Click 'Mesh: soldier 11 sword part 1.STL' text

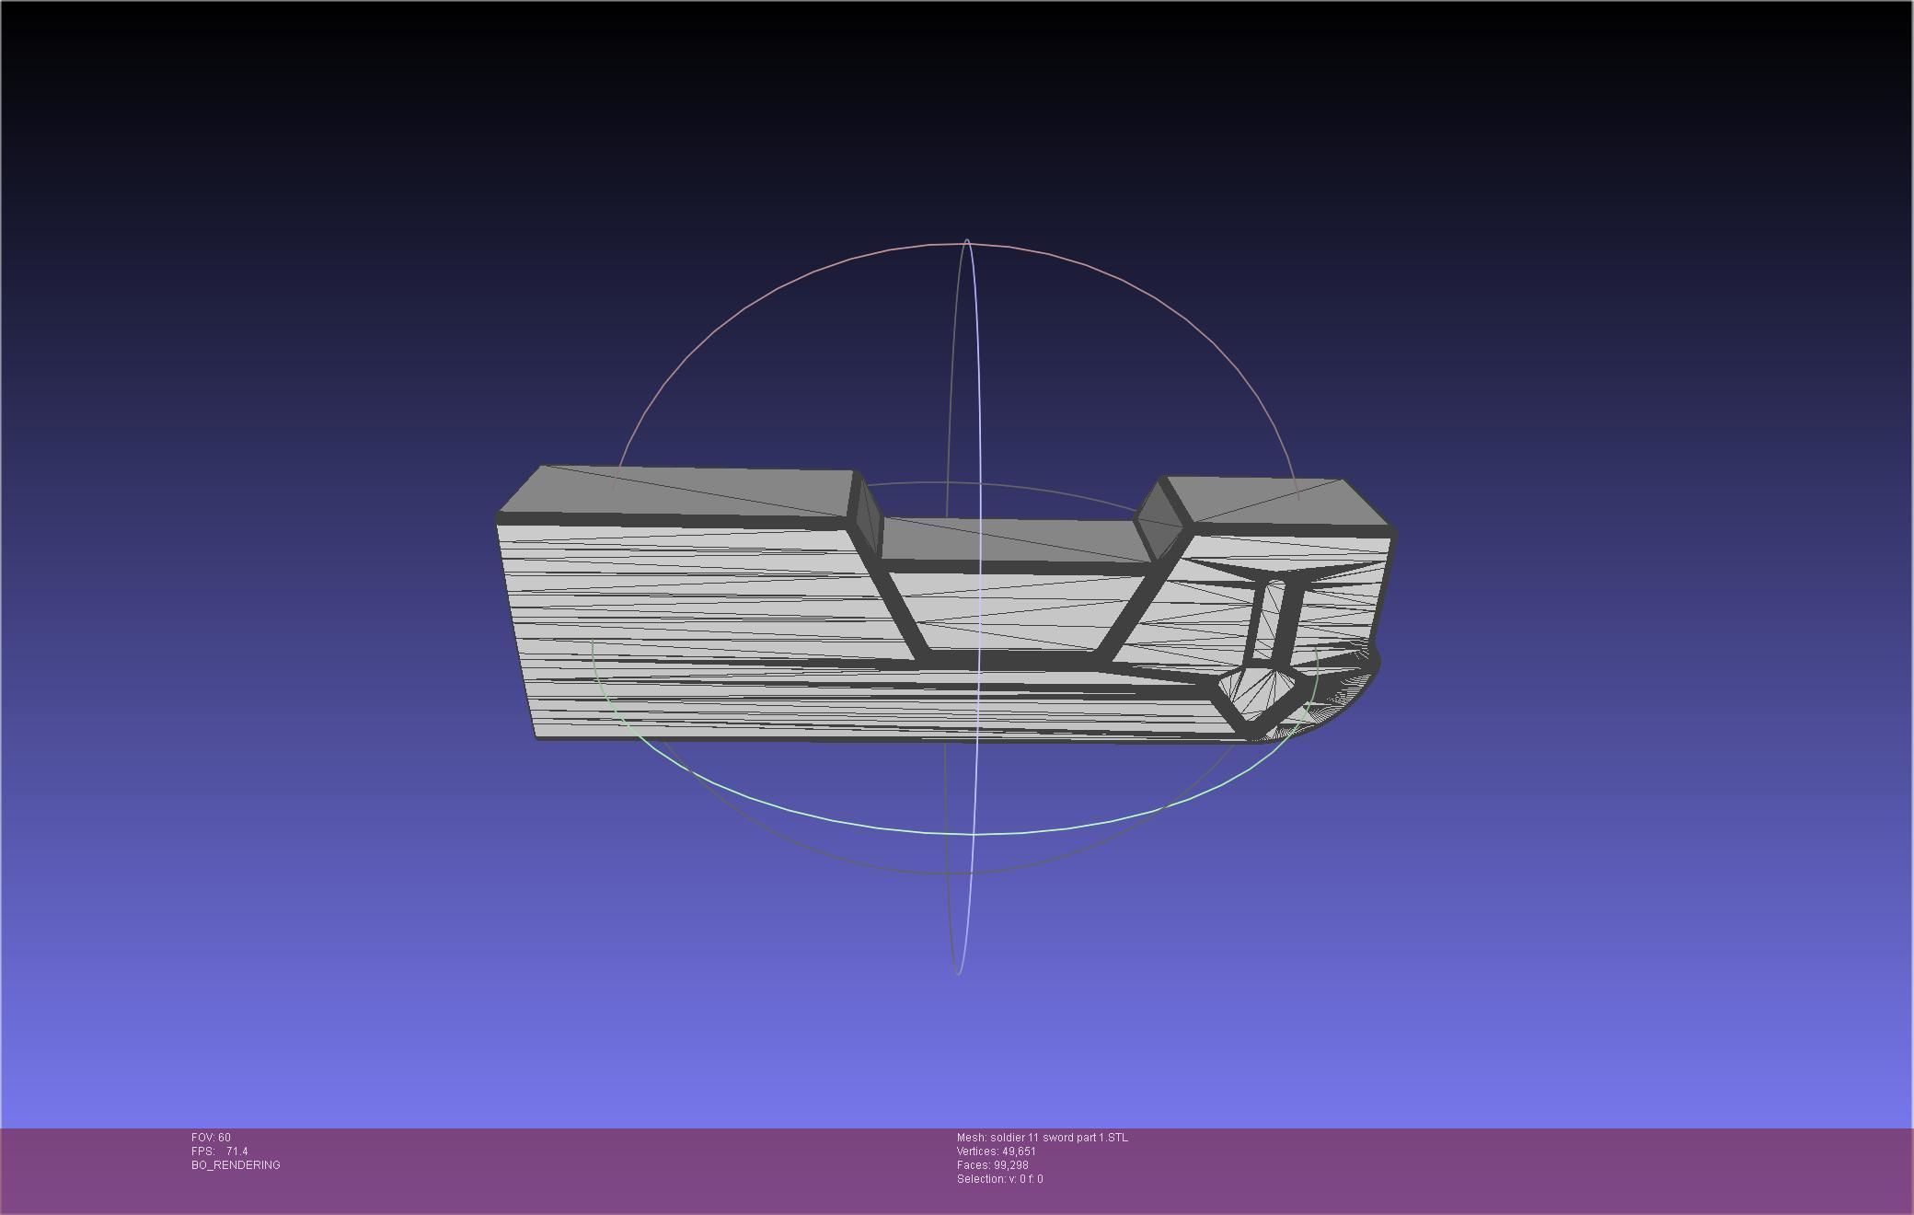(1042, 1138)
